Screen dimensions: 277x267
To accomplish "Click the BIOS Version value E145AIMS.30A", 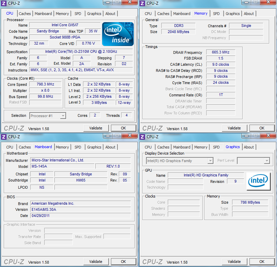I will [81, 209].
